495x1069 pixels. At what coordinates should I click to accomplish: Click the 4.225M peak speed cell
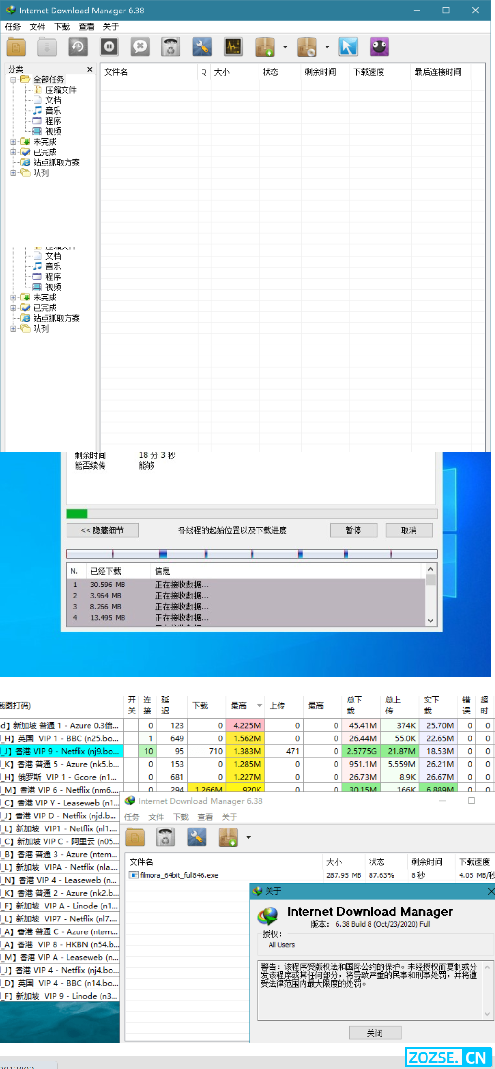245,725
